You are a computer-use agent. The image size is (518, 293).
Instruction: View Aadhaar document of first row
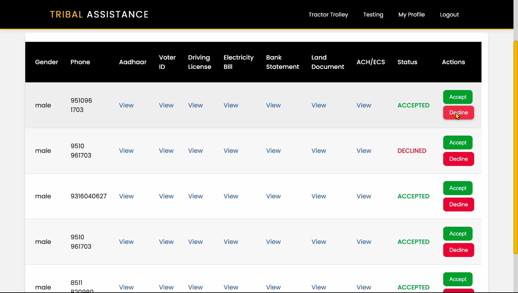126,105
